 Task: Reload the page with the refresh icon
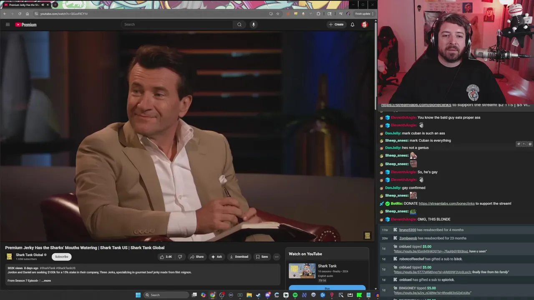(x=20, y=14)
